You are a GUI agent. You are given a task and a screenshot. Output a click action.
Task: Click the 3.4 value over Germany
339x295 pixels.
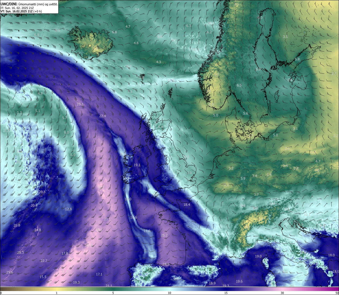pos(255,176)
